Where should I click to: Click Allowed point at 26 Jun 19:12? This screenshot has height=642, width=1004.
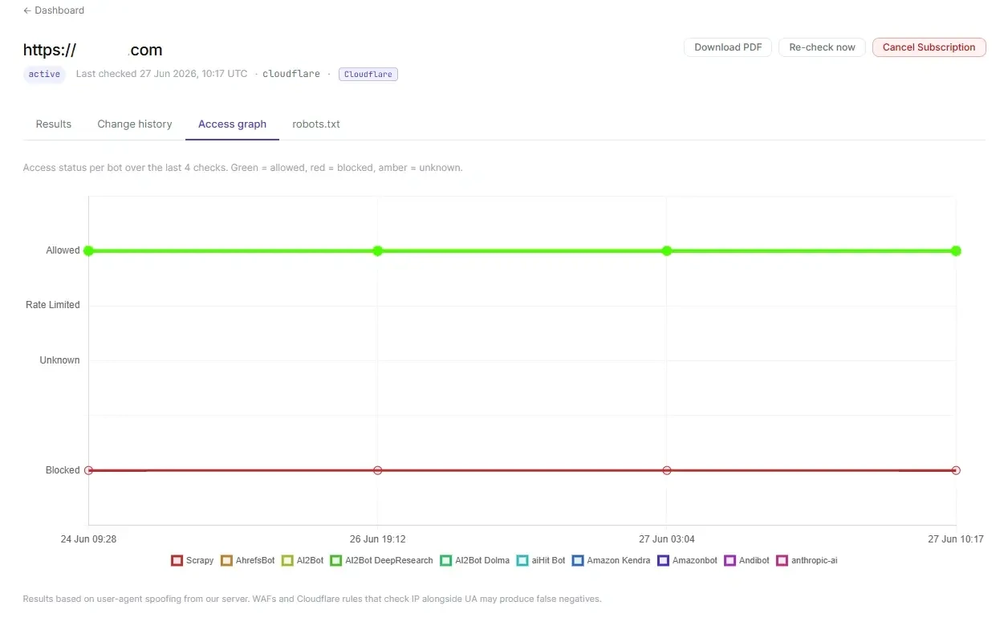click(x=378, y=250)
